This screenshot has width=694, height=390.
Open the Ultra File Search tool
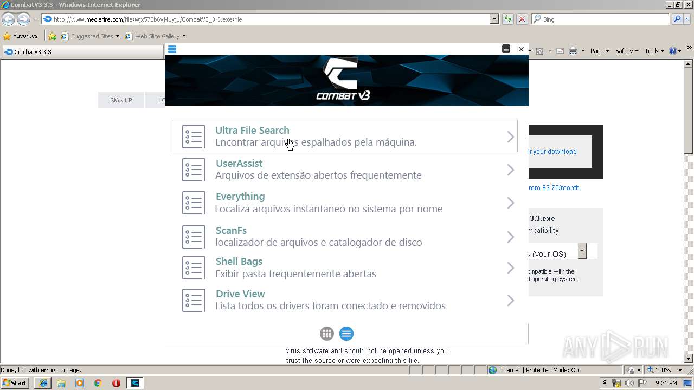[x=345, y=136]
